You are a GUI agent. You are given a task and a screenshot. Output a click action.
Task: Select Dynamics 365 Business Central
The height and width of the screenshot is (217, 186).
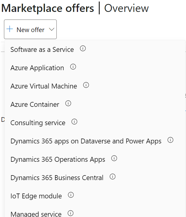[x=57, y=178]
